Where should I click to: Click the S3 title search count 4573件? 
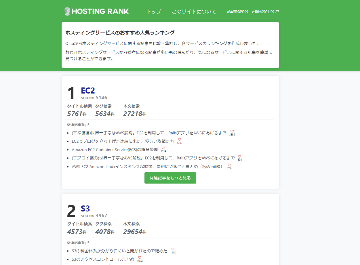coord(77,232)
